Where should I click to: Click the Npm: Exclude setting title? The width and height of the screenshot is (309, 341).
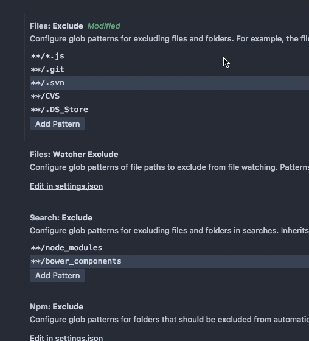[57, 307]
